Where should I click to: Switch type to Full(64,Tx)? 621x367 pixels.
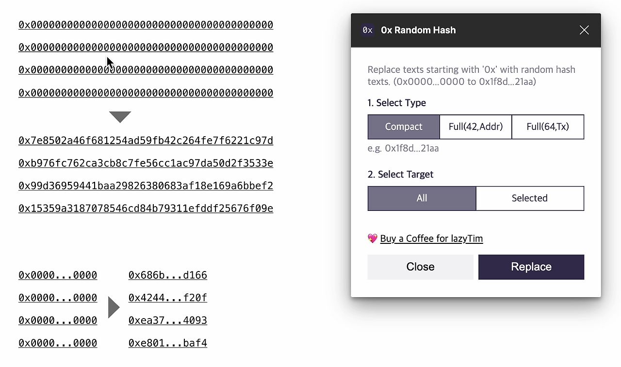tap(548, 127)
